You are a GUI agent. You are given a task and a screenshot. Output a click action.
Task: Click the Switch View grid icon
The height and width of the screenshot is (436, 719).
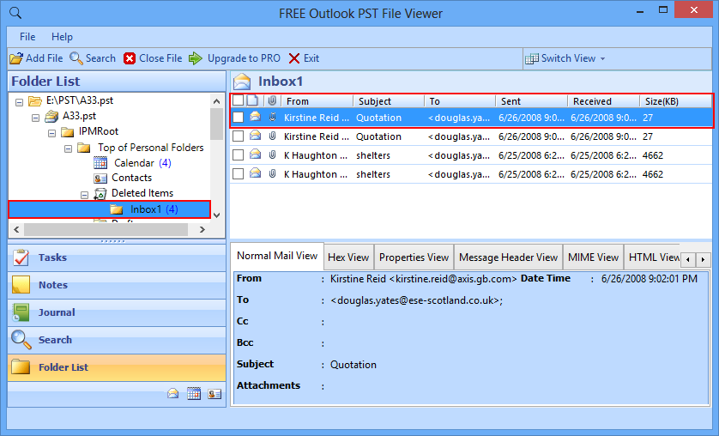pos(531,58)
